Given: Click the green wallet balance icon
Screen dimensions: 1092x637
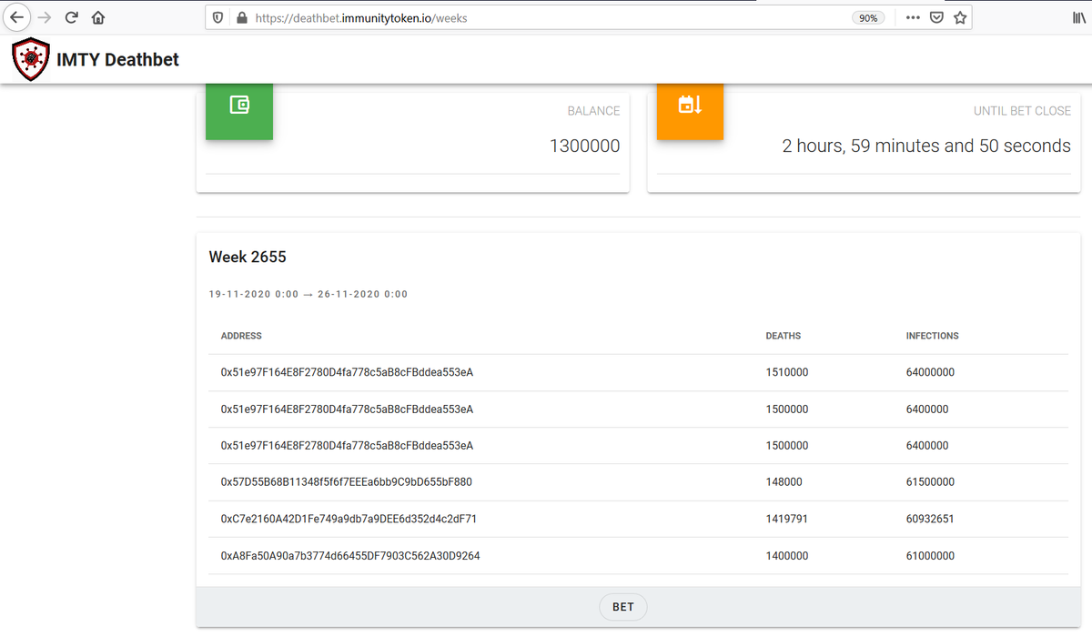Looking at the screenshot, I should pyautogui.click(x=239, y=110).
